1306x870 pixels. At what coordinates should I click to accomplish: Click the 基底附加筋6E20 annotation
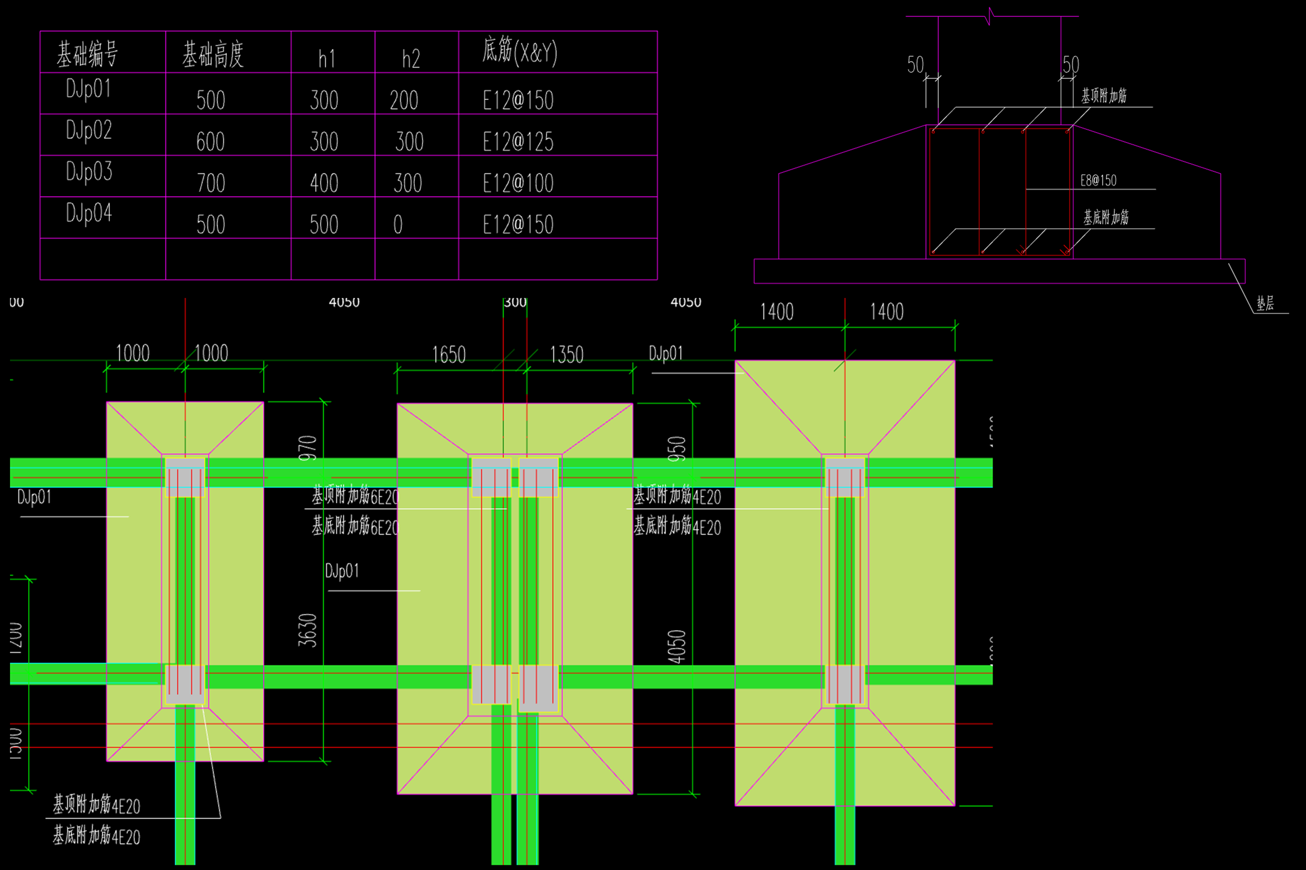click(355, 526)
